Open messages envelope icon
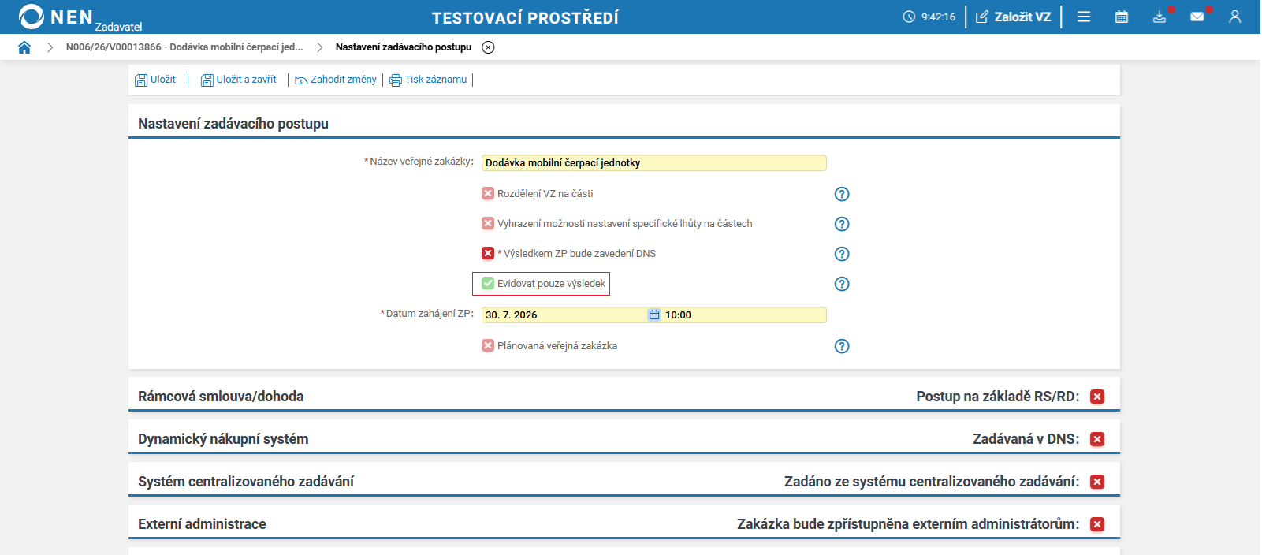The width and height of the screenshot is (1262, 555). [1197, 17]
